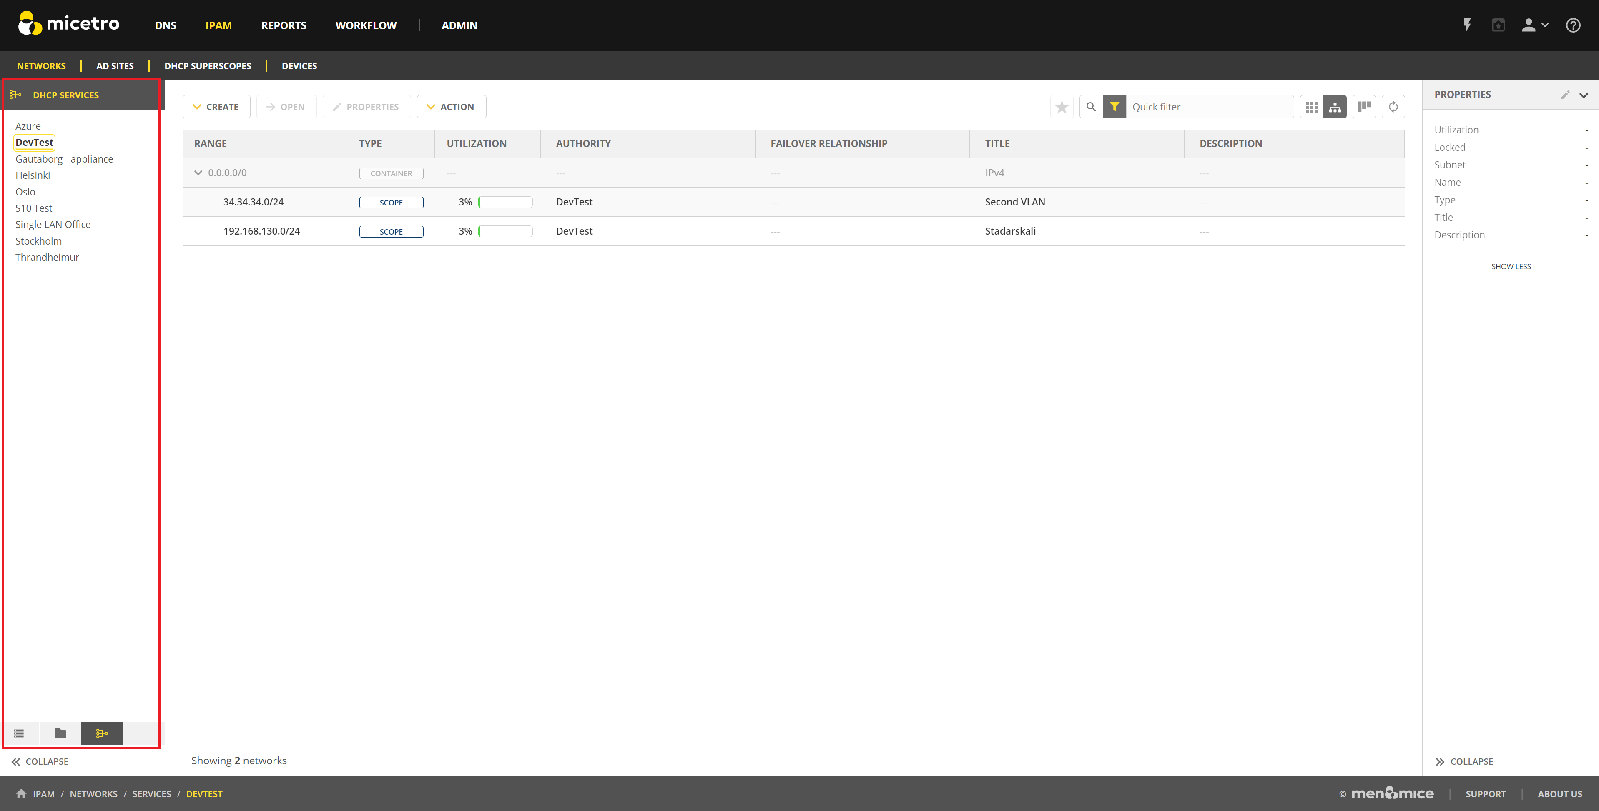Go to Services in the breadcrumb

click(151, 793)
